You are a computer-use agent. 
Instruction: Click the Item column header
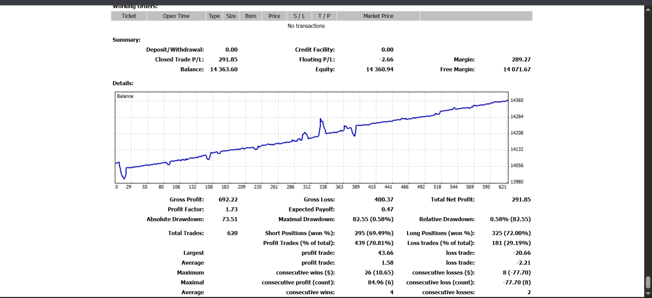(x=251, y=16)
